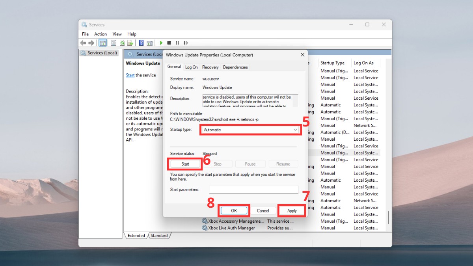473x266 pixels.
Task: Switch to the Extended view tab
Action: click(x=136, y=236)
